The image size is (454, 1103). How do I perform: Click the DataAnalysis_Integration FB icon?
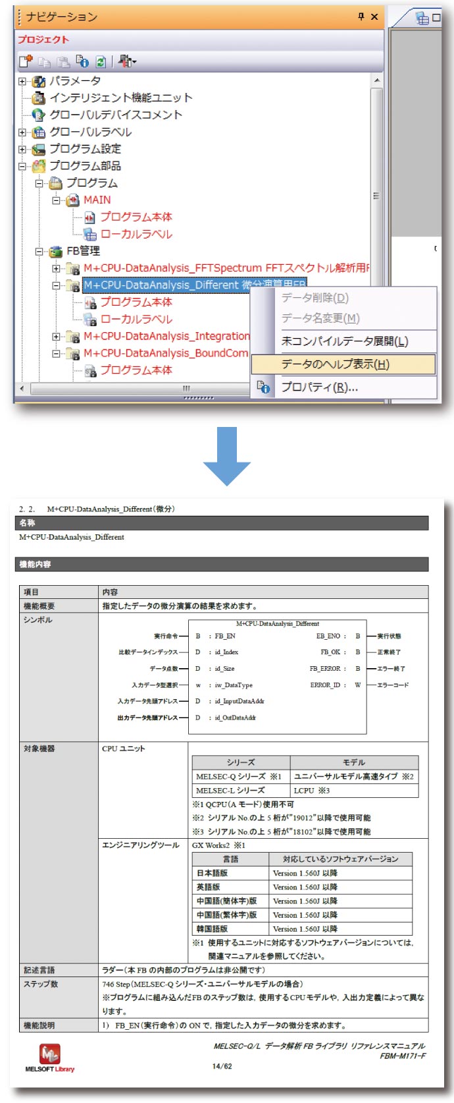pos(73,337)
